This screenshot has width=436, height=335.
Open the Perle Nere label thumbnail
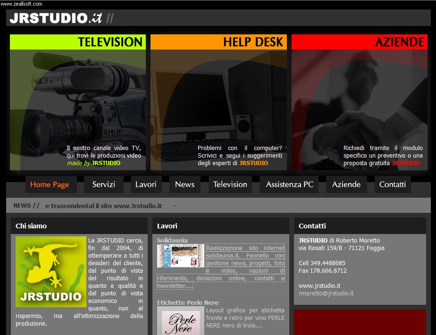[181, 321]
